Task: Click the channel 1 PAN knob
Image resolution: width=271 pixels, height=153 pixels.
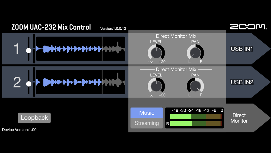Action: 195,53
